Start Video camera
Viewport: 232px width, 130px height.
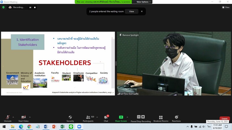[23, 118]
